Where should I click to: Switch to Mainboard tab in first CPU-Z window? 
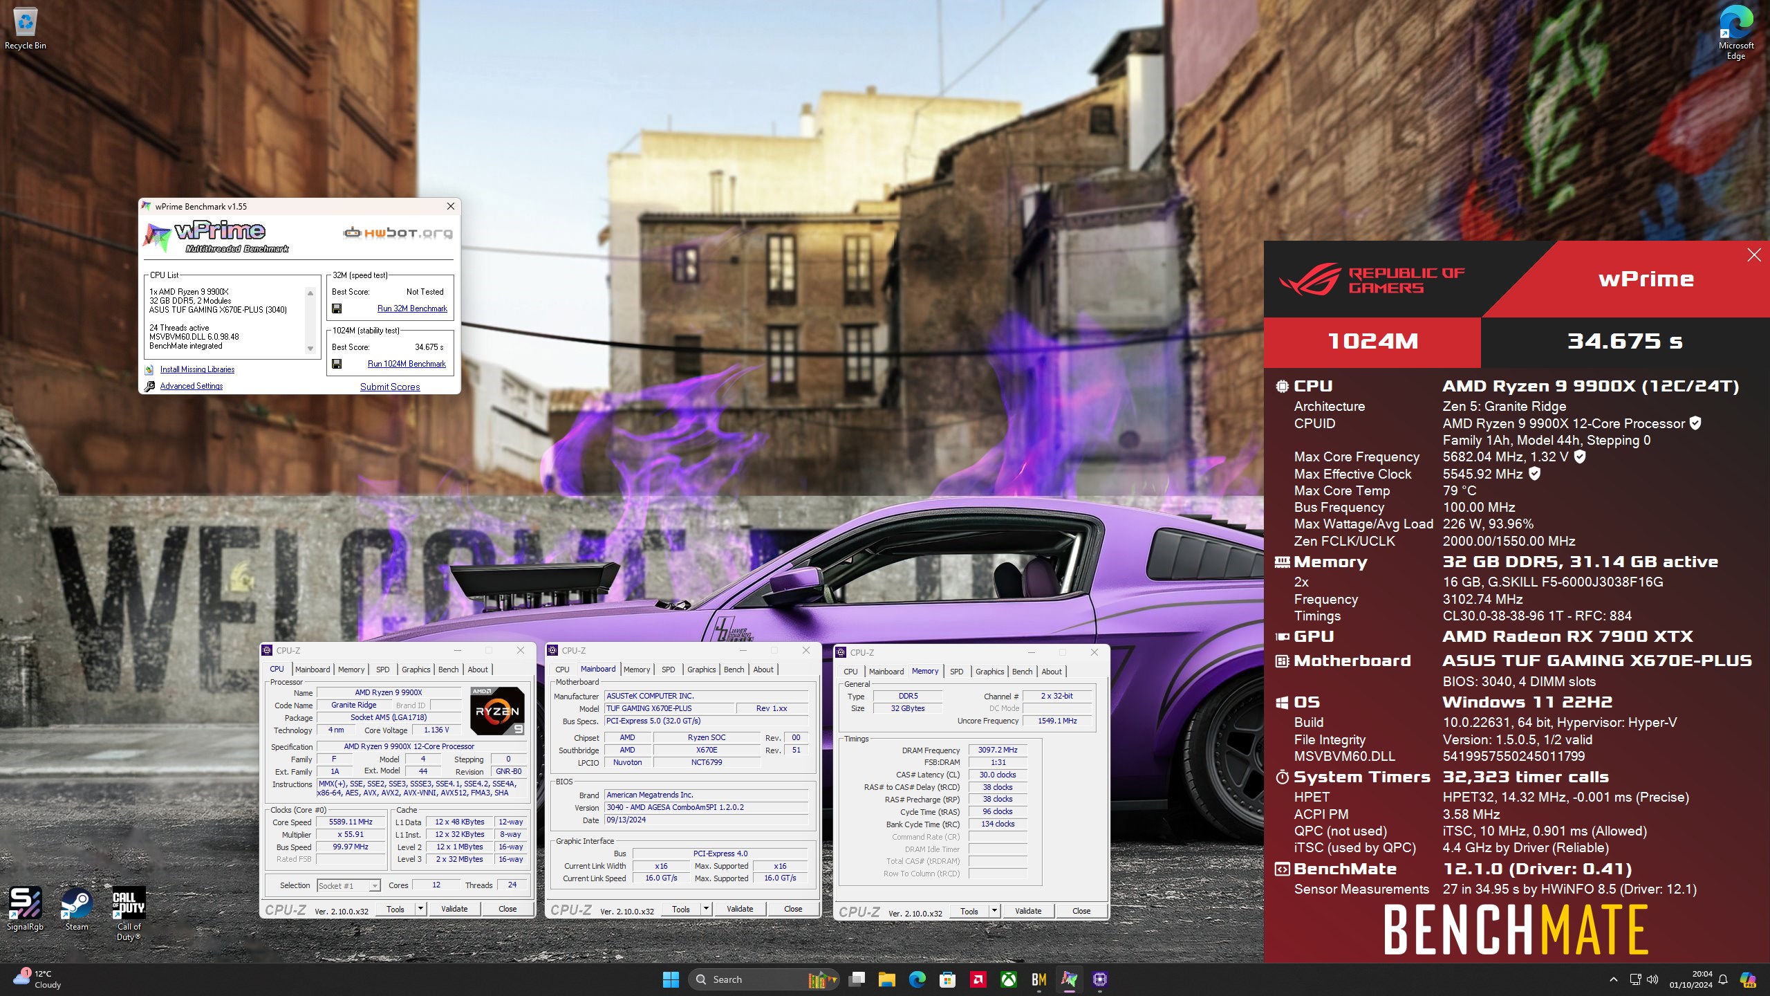(313, 670)
